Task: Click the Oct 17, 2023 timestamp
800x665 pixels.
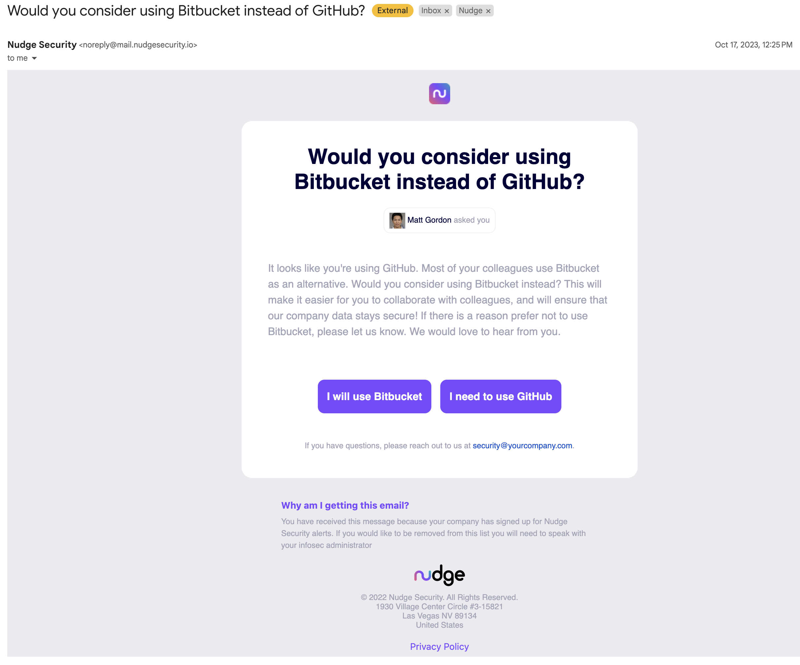Action: pyautogui.click(x=753, y=45)
